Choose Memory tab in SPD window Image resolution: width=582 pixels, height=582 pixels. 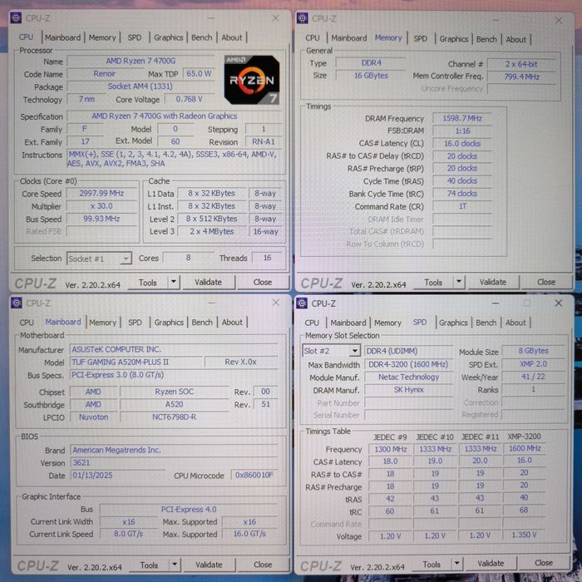387,323
